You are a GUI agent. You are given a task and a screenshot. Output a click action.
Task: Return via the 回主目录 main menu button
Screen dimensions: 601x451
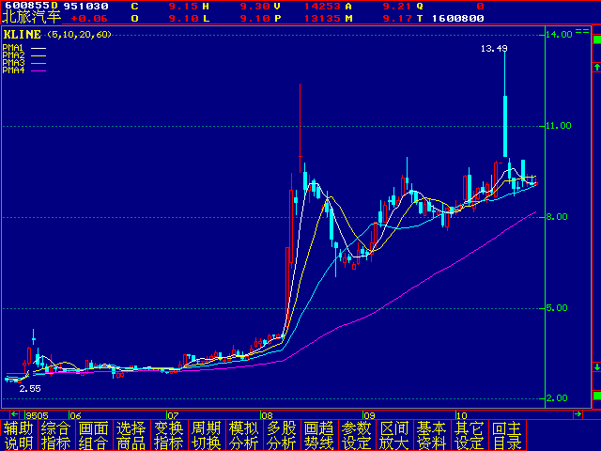click(507, 435)
